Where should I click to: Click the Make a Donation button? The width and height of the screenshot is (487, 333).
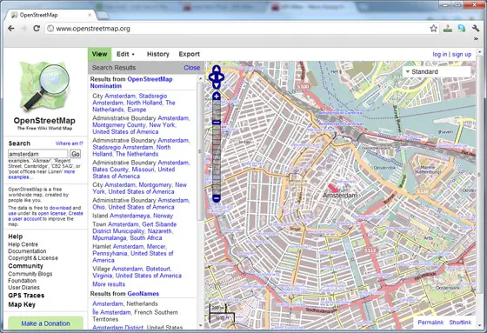(x=45, y=323)
